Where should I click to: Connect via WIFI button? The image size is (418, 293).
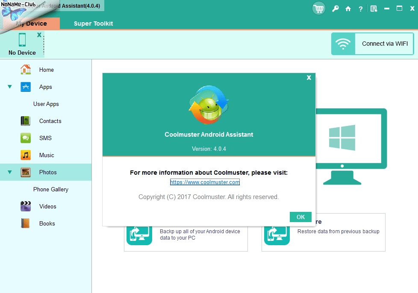tap(372, 44)
